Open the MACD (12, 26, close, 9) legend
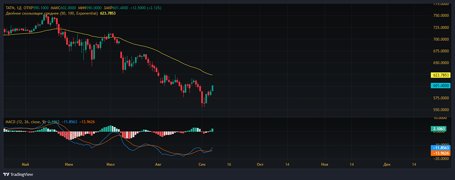Screen dimensions: 455x180 (25, 122)
